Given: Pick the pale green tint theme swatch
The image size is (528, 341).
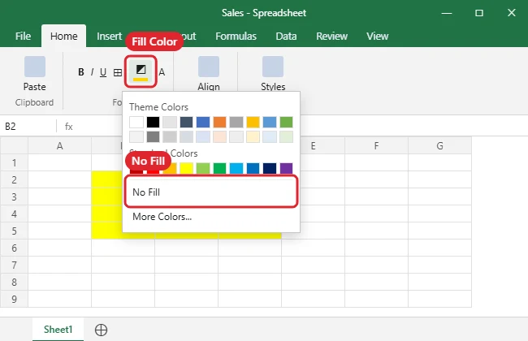Looking at the screenshot, I should [286, 136].
